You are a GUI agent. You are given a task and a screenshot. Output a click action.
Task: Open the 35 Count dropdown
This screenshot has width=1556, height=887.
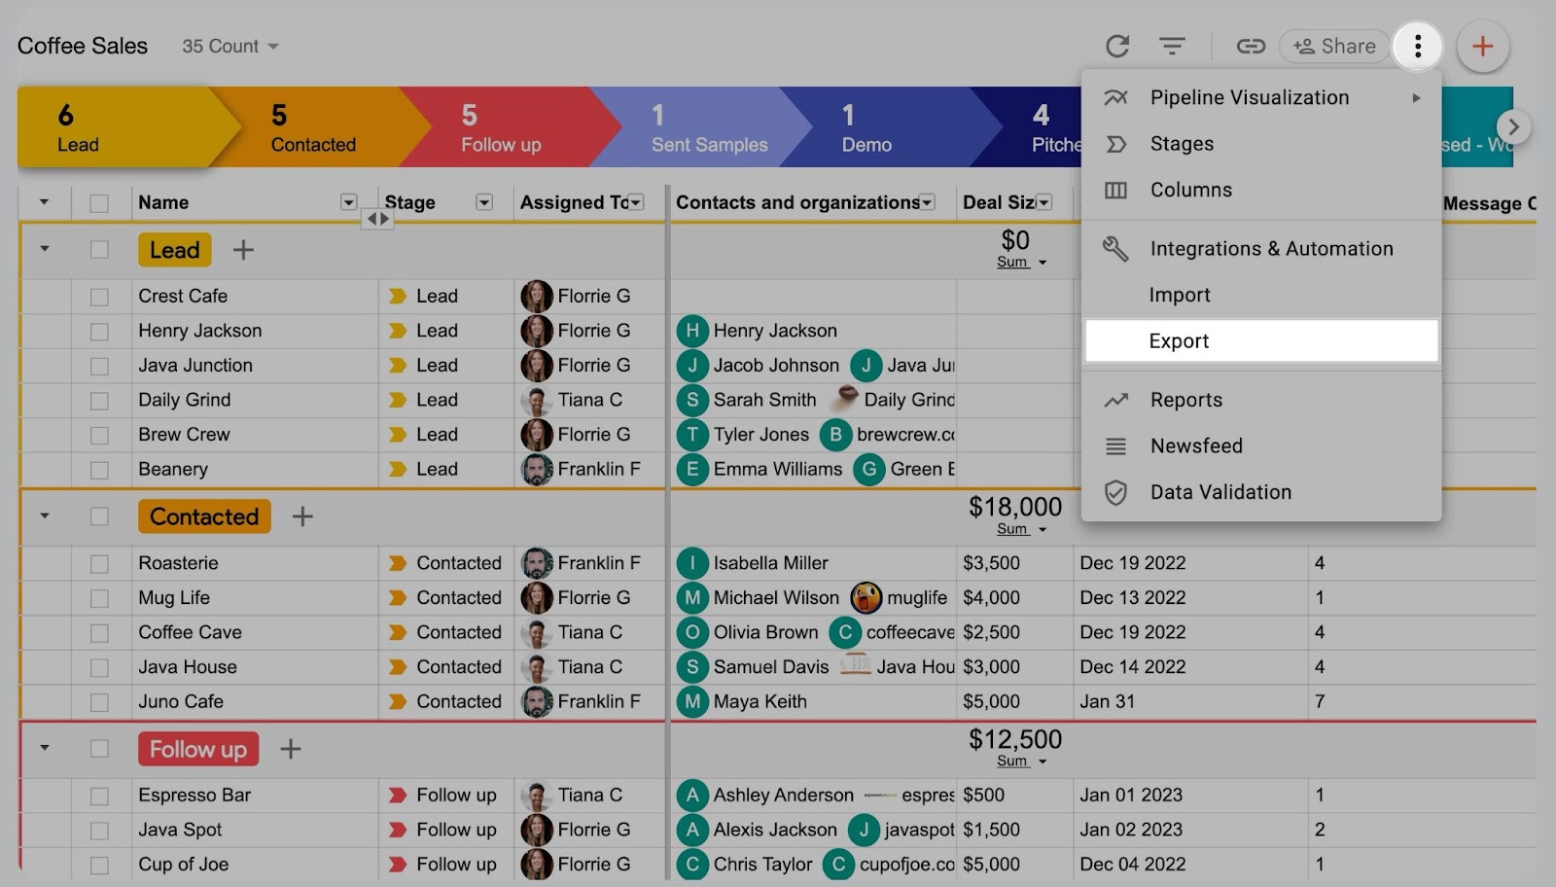[230, 47]
